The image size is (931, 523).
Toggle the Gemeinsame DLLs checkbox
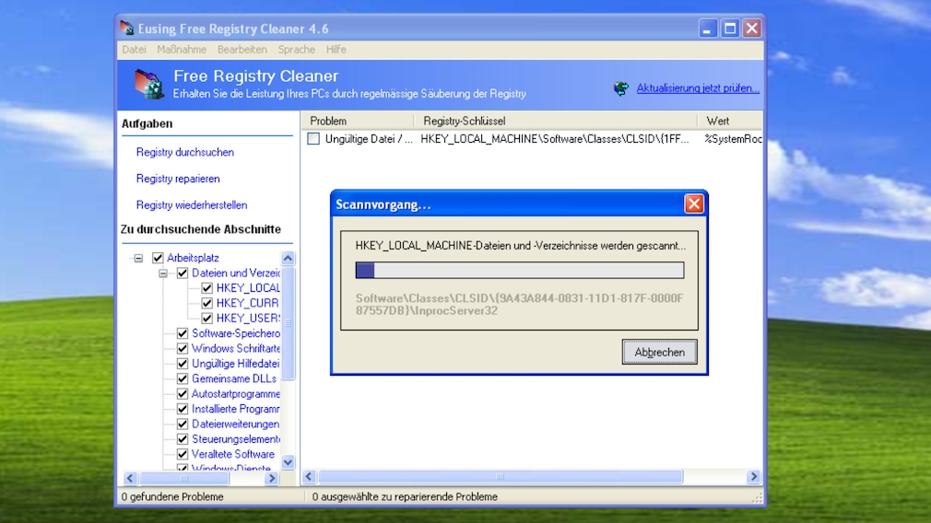click(x=183, y=378)
